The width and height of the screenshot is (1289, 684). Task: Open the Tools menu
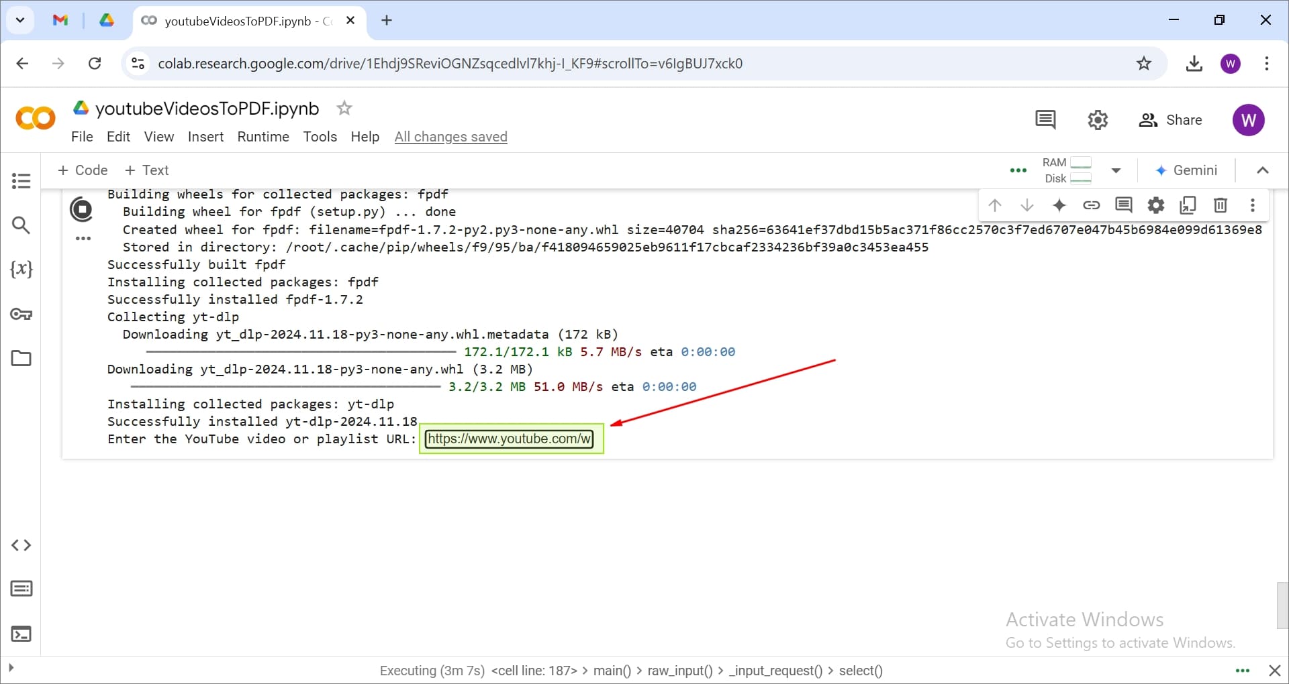pos(320,137)
